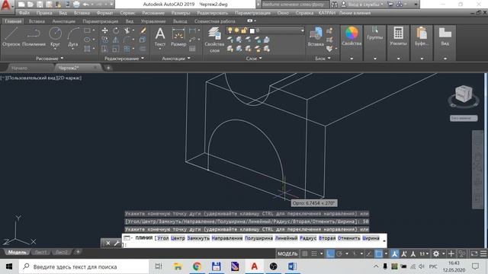
Task: Activate the Rotate tool
Action: click(116, 30)
